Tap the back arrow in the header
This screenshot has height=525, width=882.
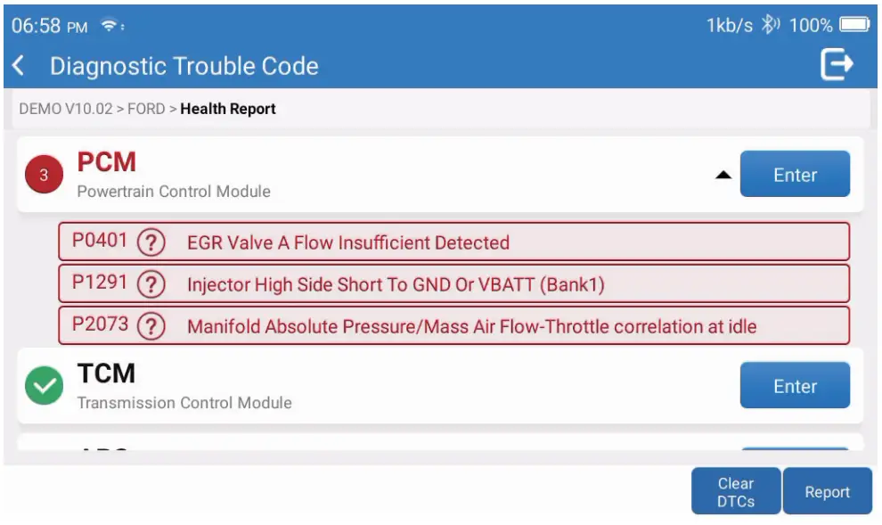19,65
